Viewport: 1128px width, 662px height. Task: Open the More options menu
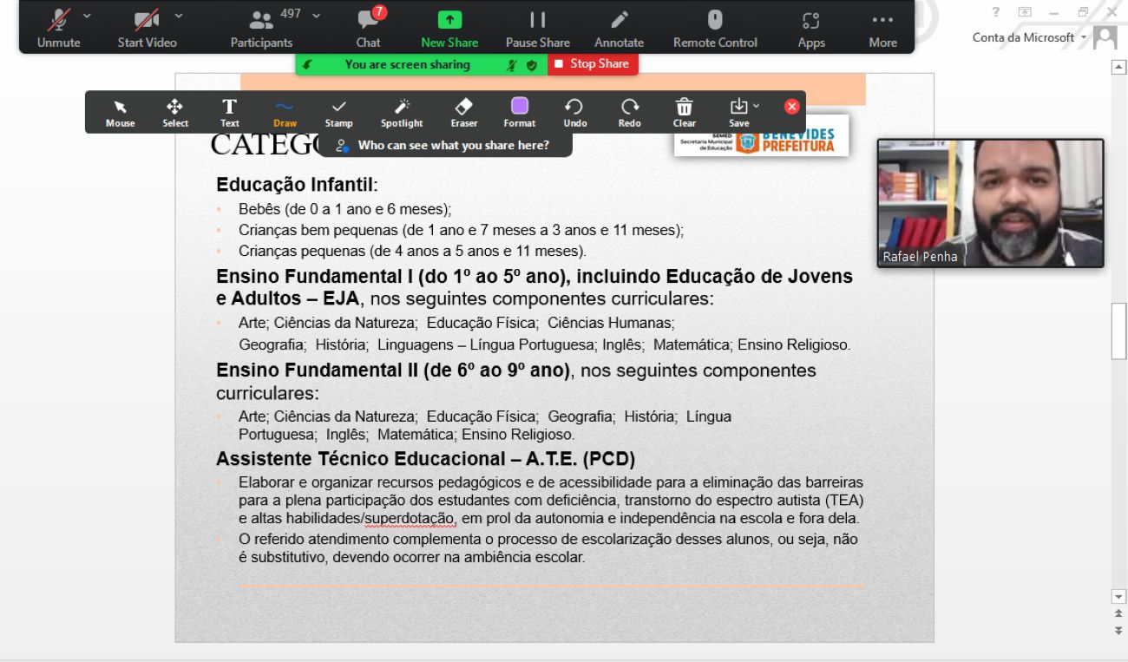point(882,27)
